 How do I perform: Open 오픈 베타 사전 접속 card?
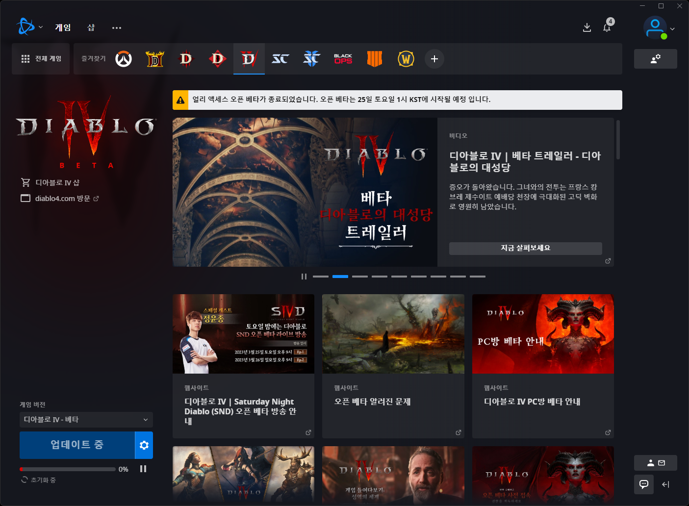click(543, 475)
